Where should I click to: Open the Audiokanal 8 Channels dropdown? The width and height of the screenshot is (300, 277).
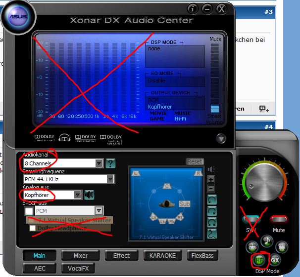(63, 163)
